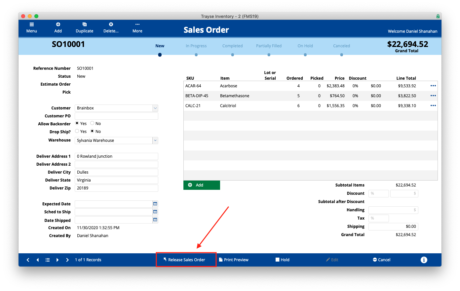Open calendar picker for Expected Date

(x=155, y=204)
